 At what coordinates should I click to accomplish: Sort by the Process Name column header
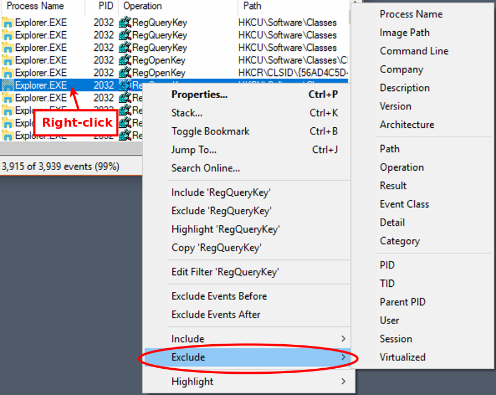35,6
